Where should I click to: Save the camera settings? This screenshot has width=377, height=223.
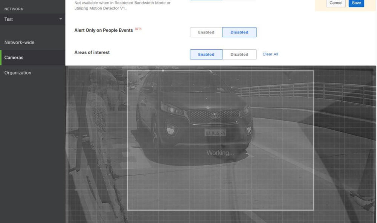pyautogui.click(x=356, y=3)
